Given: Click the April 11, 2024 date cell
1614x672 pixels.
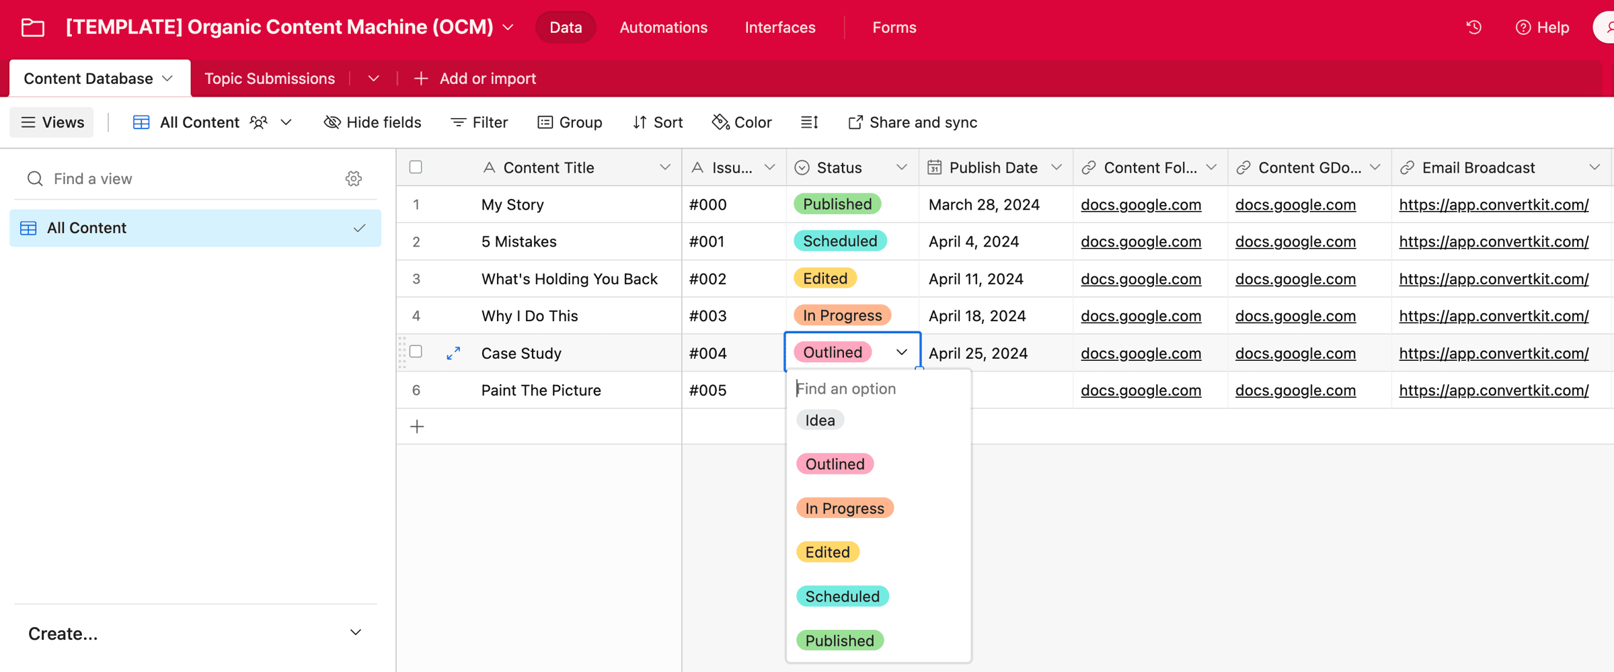Looking at the screenshot, I should pyautogui.click(x=995, y=279).
